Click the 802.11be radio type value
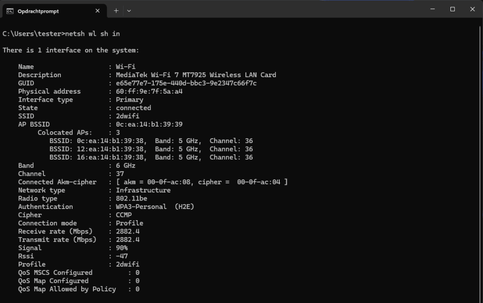The width and height of the screenshot is (483, 303). pyautogui.click(x=131, y=199)
